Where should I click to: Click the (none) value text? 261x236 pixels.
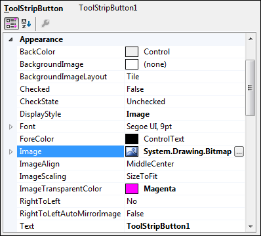pyautogui.click(x=155, y=64)
